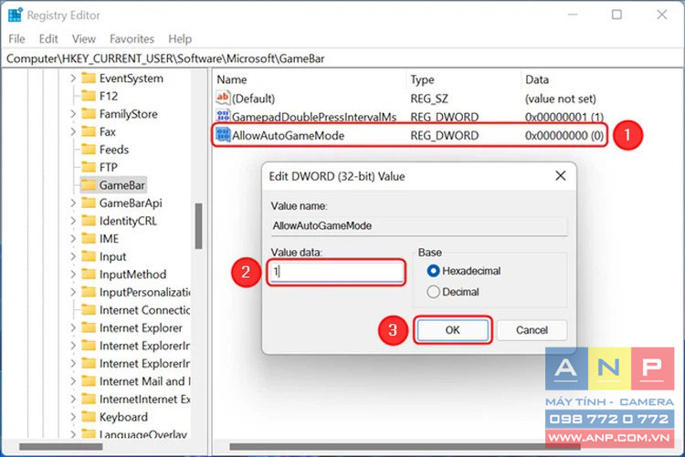Click the Keyboard folder icon

(x=89, y=417)
